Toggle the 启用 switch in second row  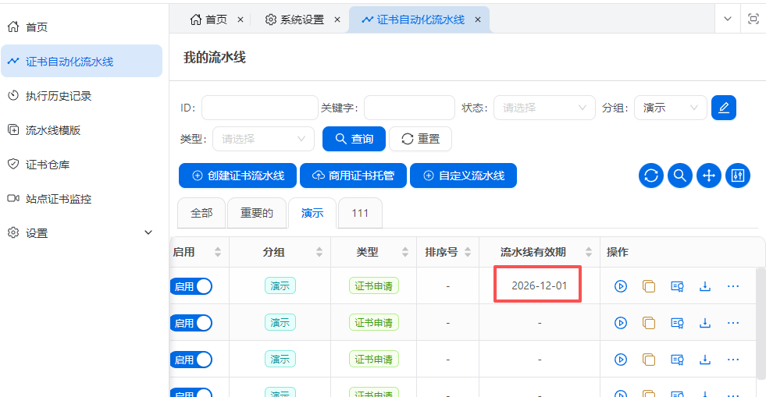coord(191,323)
